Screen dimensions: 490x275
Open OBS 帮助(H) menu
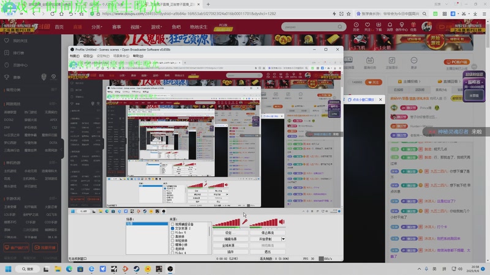[x=138, y=56]
